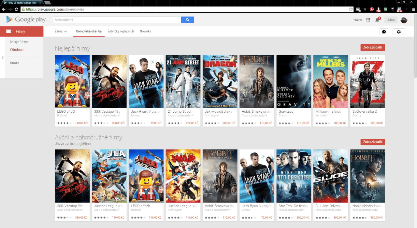This screenshot has height=228, width=417.
Task: Open the Chrome hamburger menu
Action: tap(413, 9)
